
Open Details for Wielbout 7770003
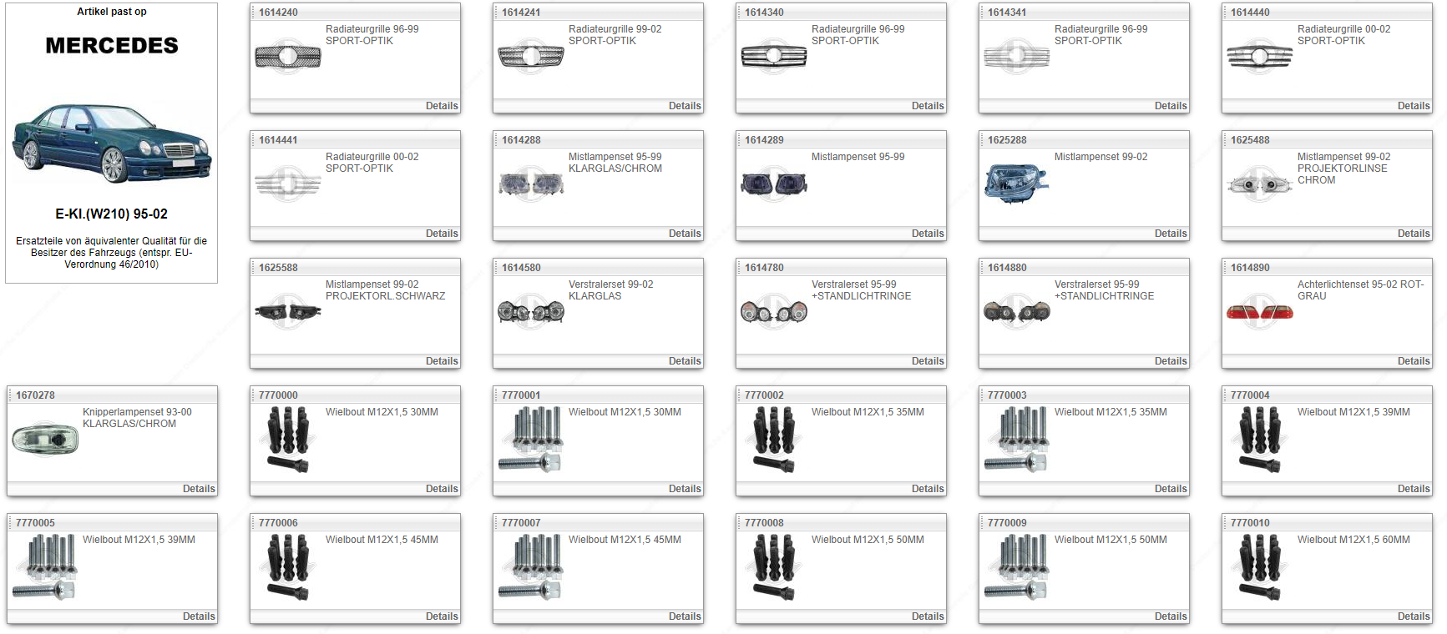[1171, 489]
